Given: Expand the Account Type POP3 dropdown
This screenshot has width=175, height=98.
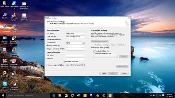Looking at the screenshot, I should tap(84, 43).
